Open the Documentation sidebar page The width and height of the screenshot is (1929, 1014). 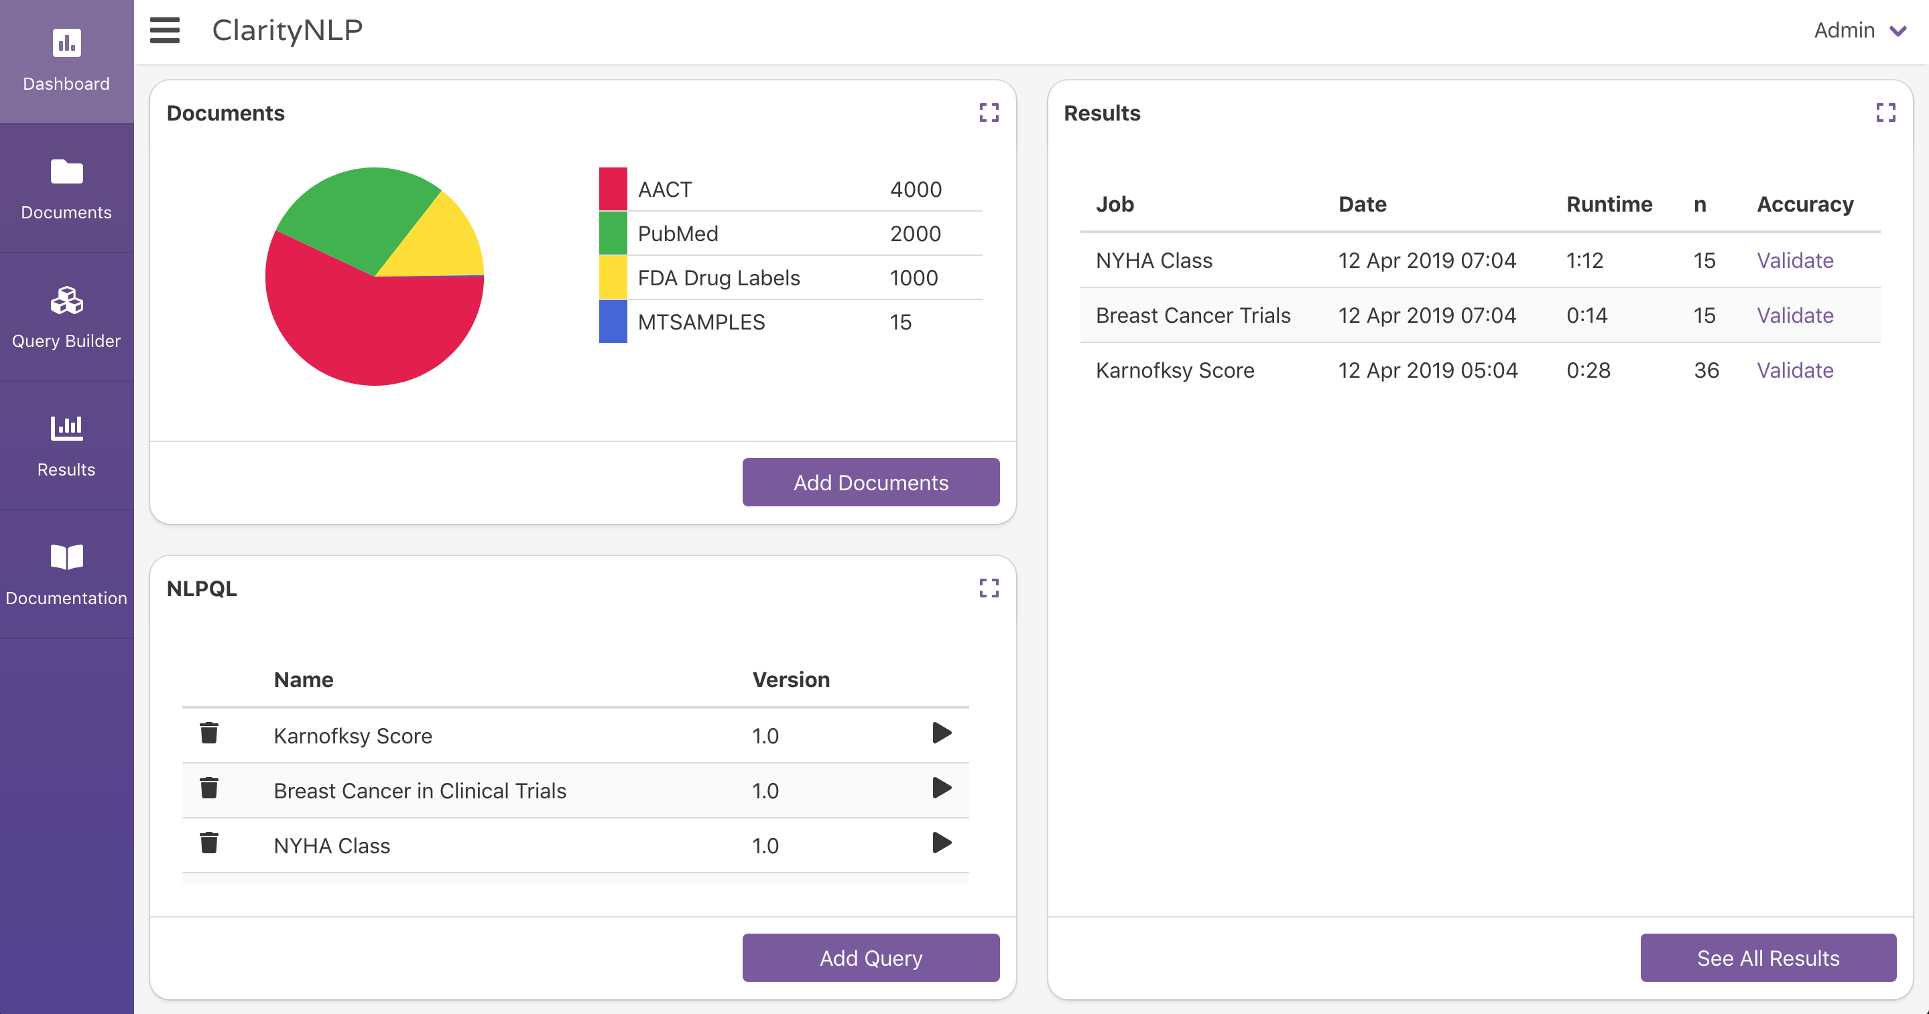66,575
